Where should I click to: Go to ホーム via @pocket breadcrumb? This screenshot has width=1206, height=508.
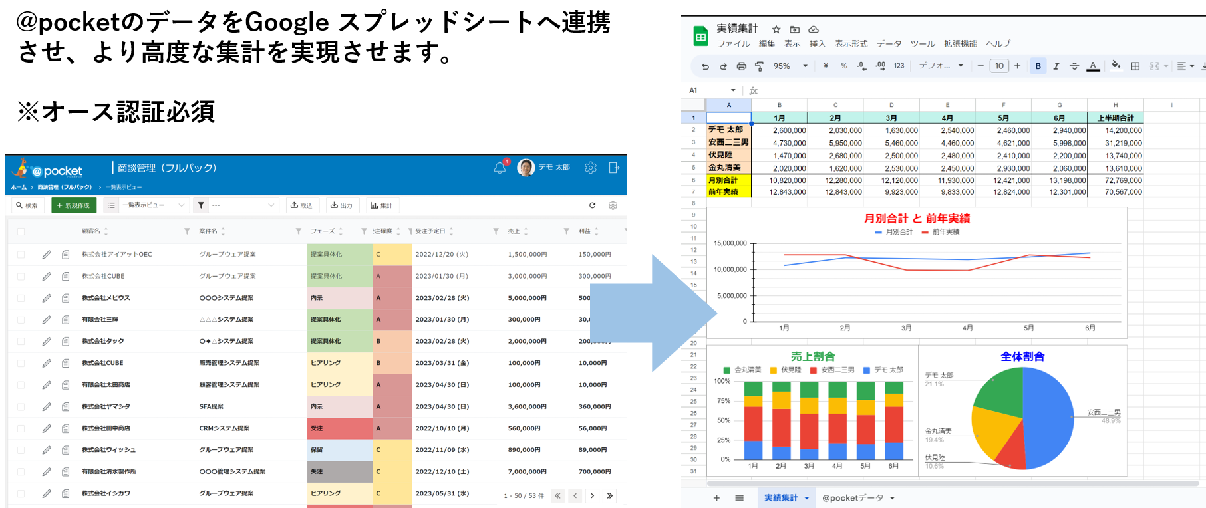19,187
